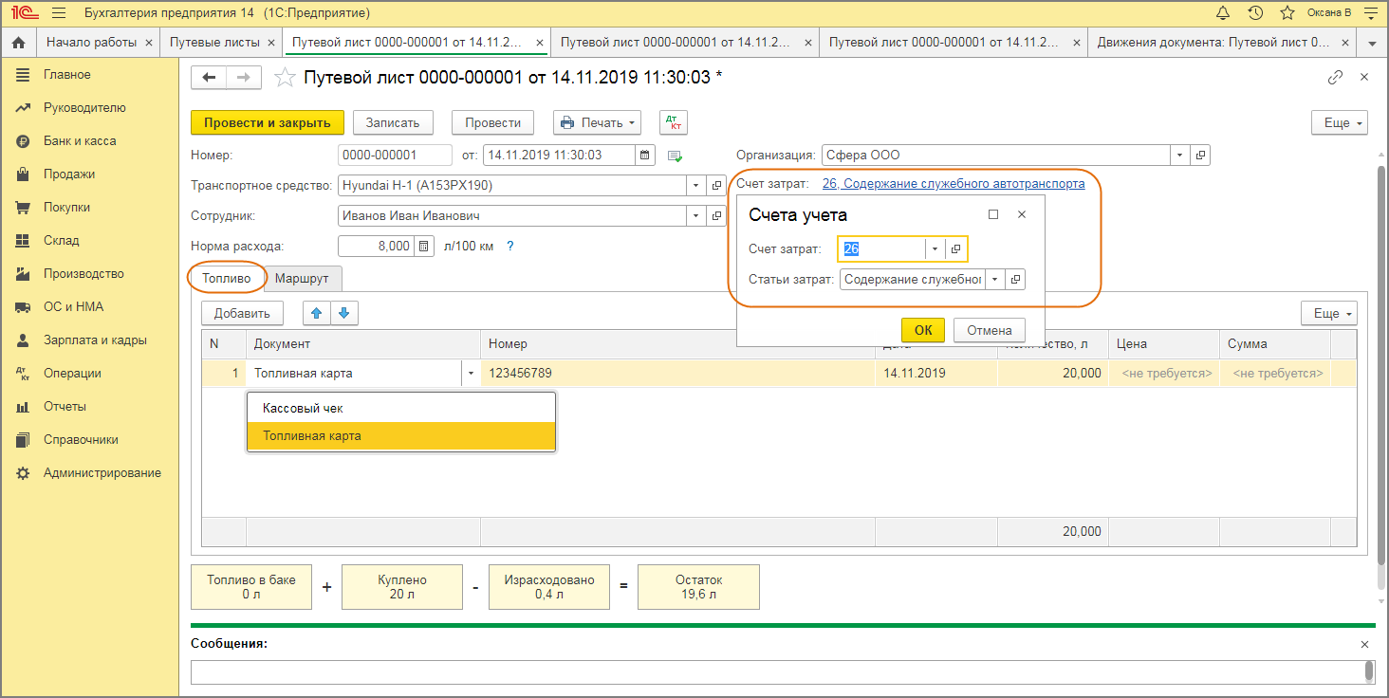Move row down with blue arrow
The width and height of the screenshot is (1389, 698).
343,313
